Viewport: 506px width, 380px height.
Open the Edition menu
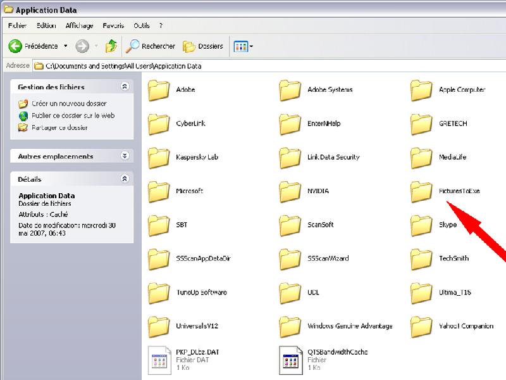[46, 25]
